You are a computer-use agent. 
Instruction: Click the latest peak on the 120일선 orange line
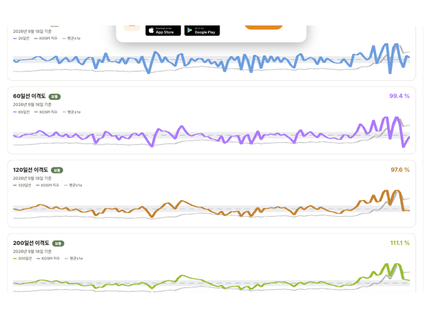(x=397, y=191)
